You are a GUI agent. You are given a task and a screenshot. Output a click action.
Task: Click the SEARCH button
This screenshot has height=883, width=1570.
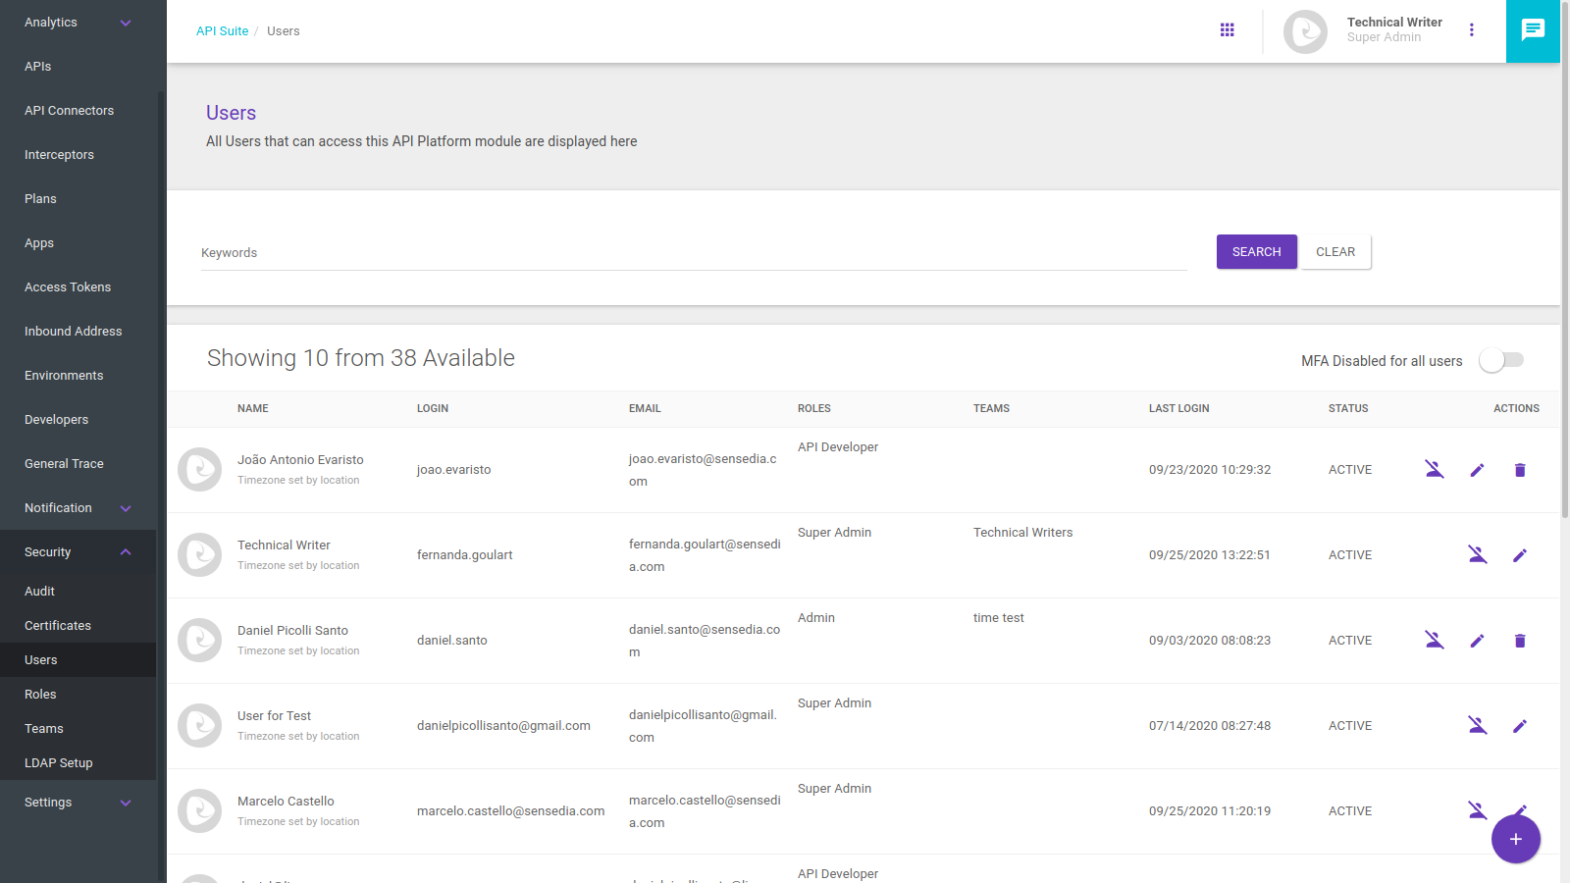1256,252
